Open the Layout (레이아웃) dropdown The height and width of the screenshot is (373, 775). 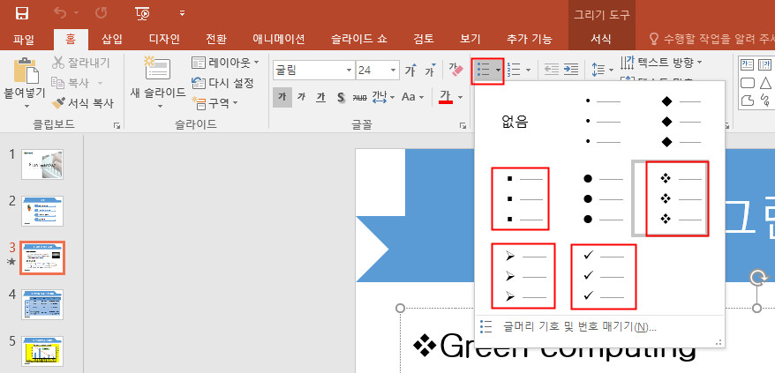click(256, 63)
